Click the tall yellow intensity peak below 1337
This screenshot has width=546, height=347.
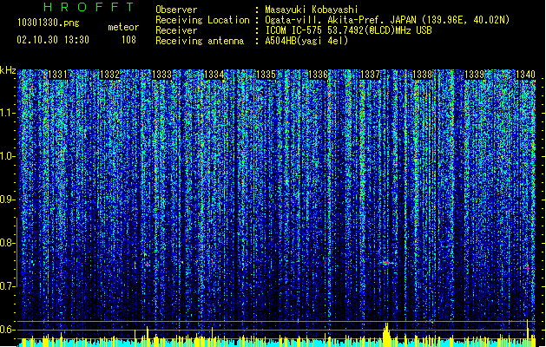(386, 335)
